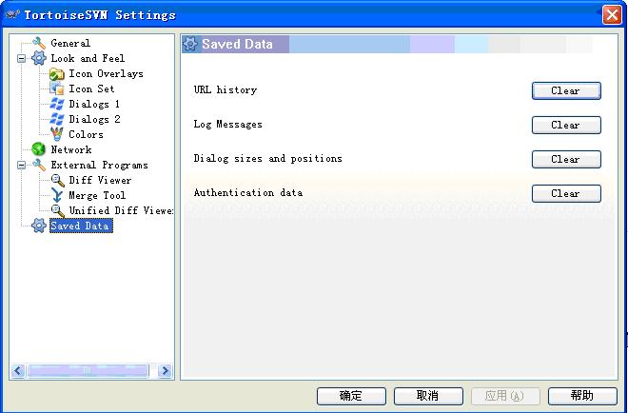Click the tree scrollbar left arrow

pyautogui.click(x=18, y=370)
